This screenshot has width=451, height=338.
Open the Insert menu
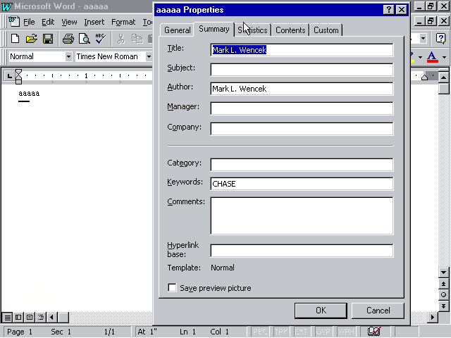[x=94, y=22]
